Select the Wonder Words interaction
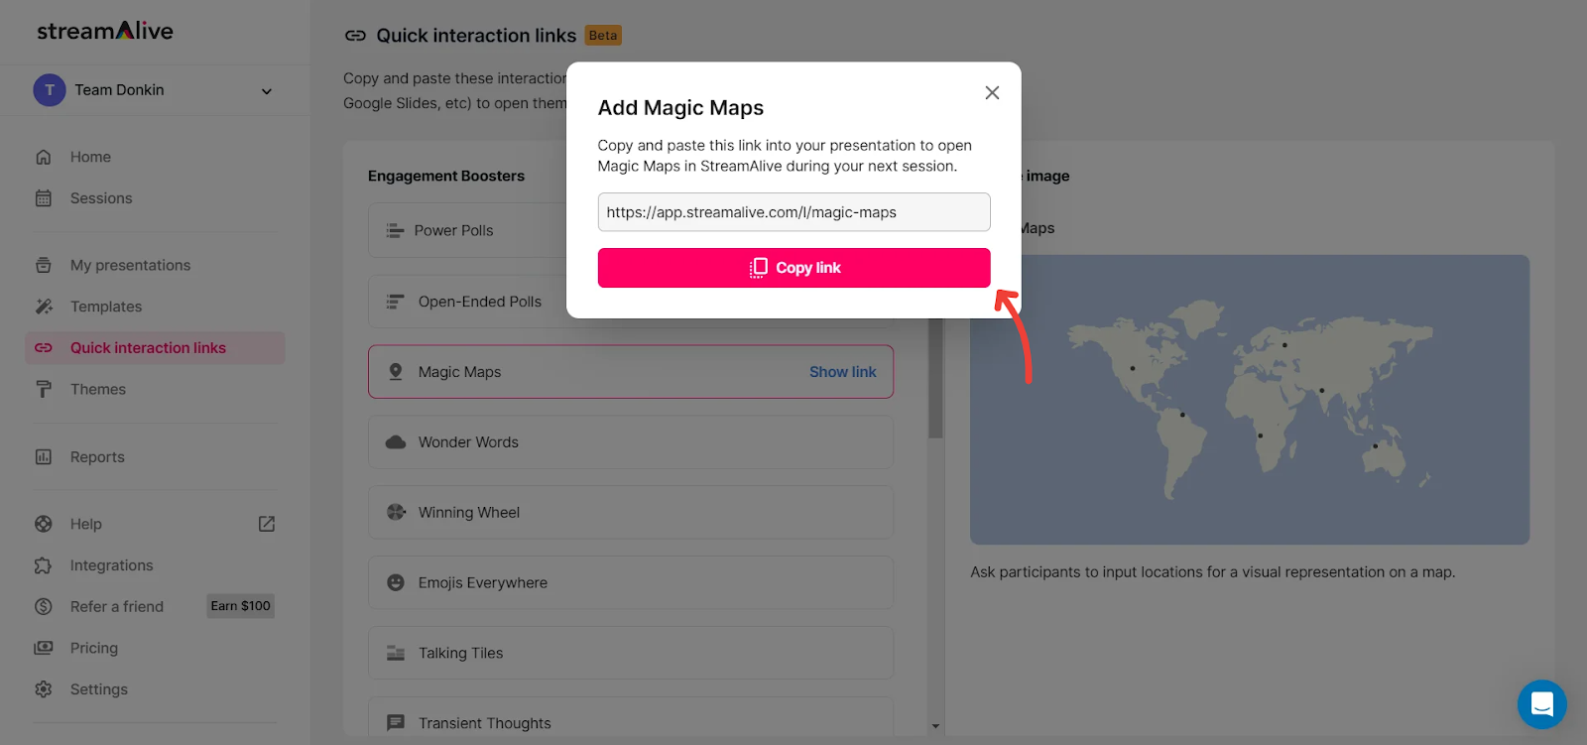 [631, 442]
